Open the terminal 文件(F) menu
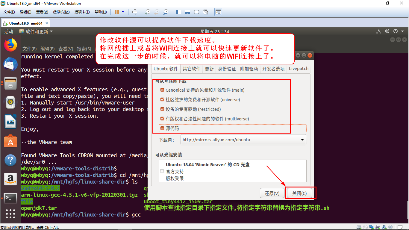409x230 pixels. [30, 49]
